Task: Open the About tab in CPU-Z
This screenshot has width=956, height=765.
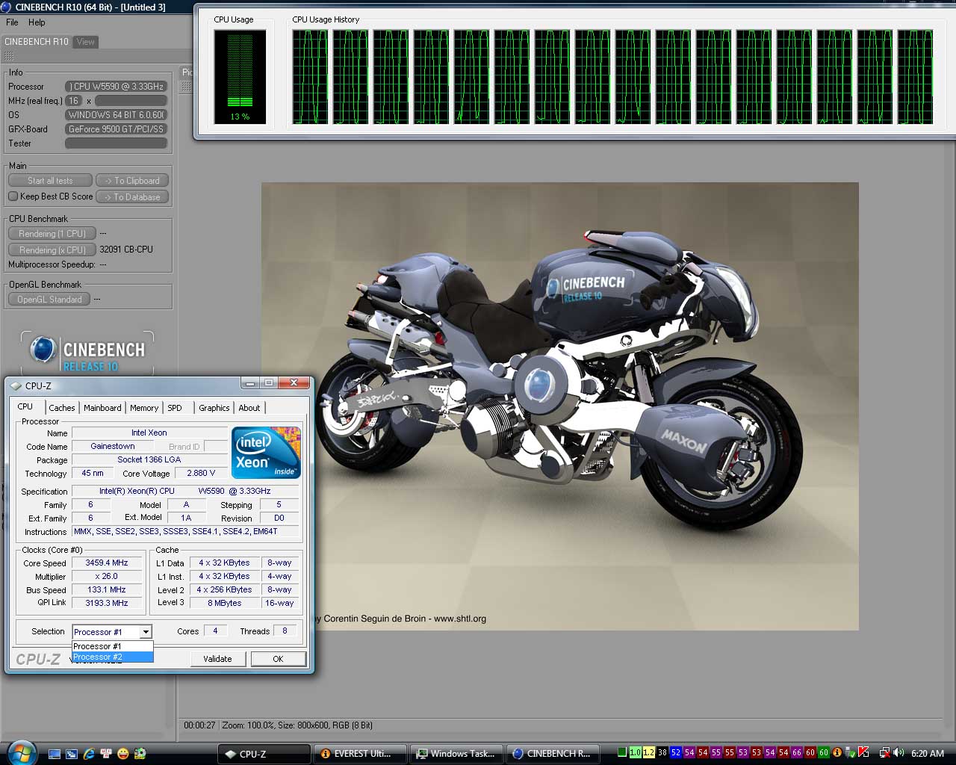Action: pyautogui.click(x=249, y=408)
